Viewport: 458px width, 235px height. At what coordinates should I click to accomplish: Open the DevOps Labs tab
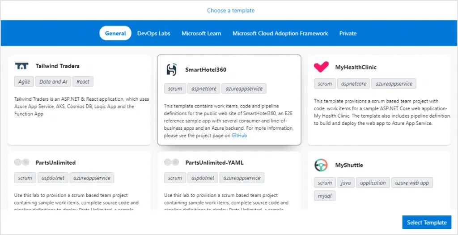pos(154,33)
